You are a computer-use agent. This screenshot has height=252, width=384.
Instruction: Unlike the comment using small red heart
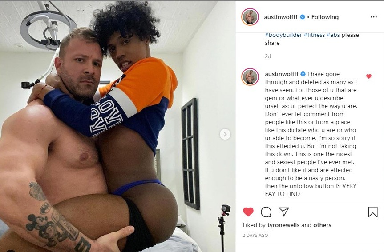coord(369,76)
